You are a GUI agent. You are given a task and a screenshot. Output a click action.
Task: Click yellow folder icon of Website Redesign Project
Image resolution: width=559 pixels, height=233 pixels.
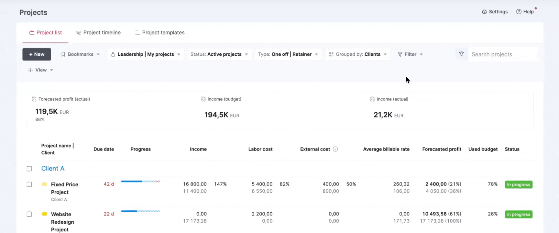click(x=44, y=214)
